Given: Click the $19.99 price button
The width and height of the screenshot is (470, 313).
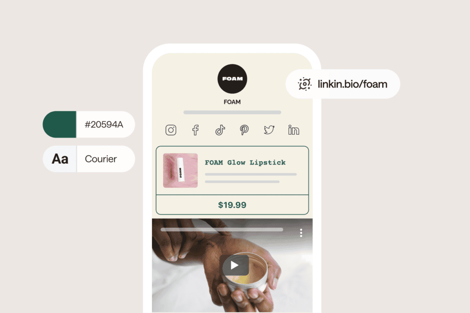Looking at the screenshot, I should coord(232,205).
